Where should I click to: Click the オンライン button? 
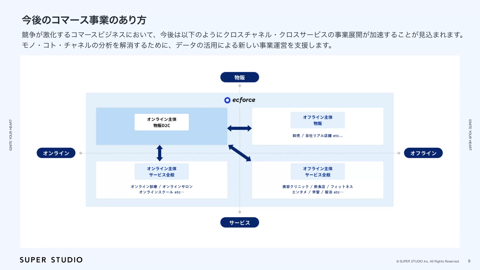point(56,153)
